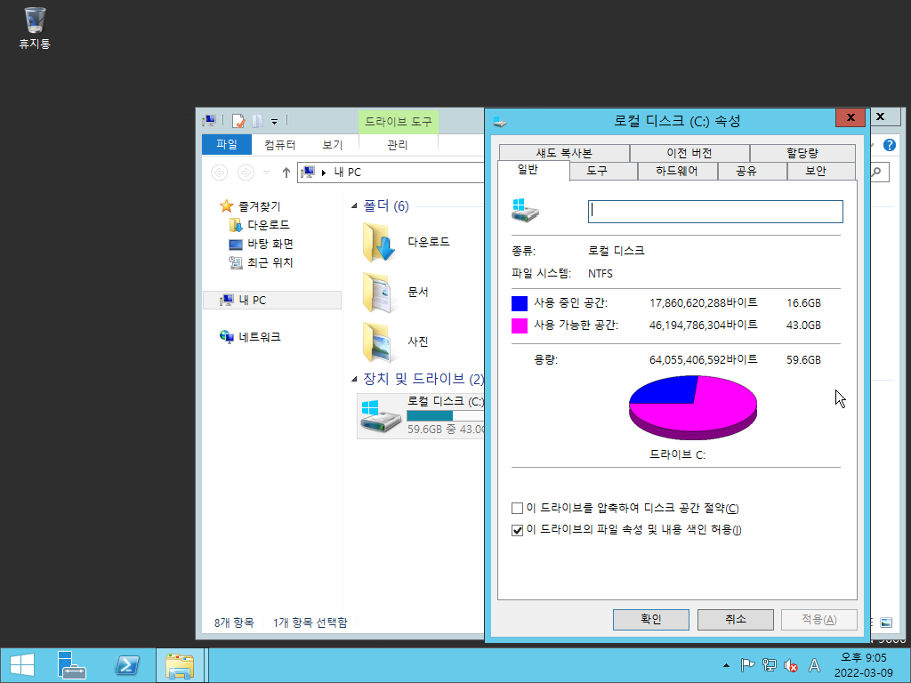This screenshot has width=911, height=683.
Task: Click the New Folder icon in Explorer title bar
Action: (x=257, y=121)
